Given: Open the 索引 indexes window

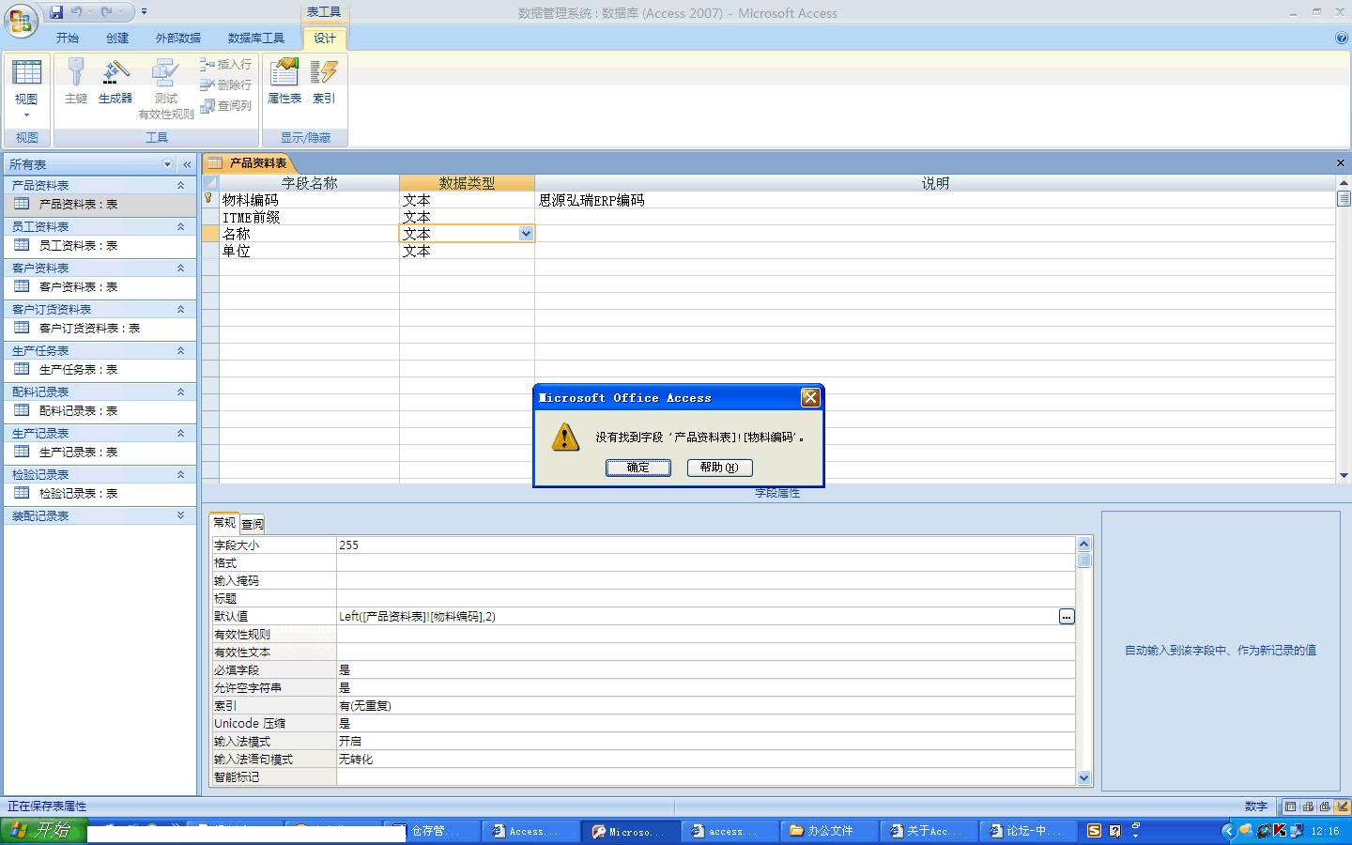Looking at the screenshot, I should tap(324, 82).
